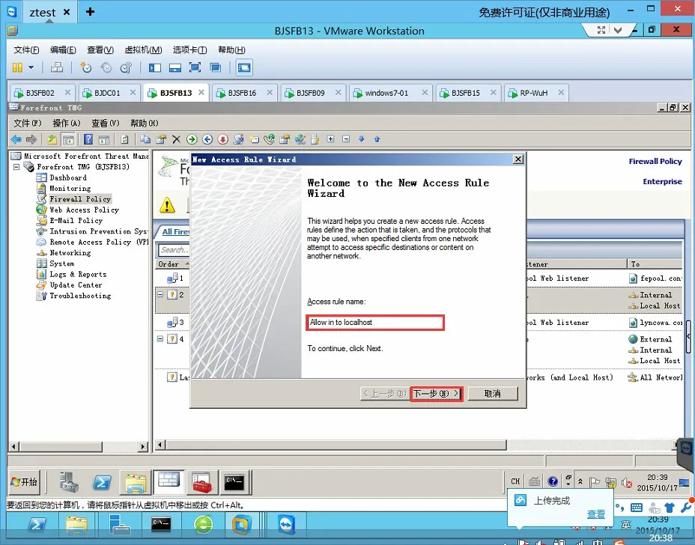The width and height of the screenshot is (695, 545).
Task: Click the green right-arrow circle toolbar icon
Action: click(x=192, y=139)
